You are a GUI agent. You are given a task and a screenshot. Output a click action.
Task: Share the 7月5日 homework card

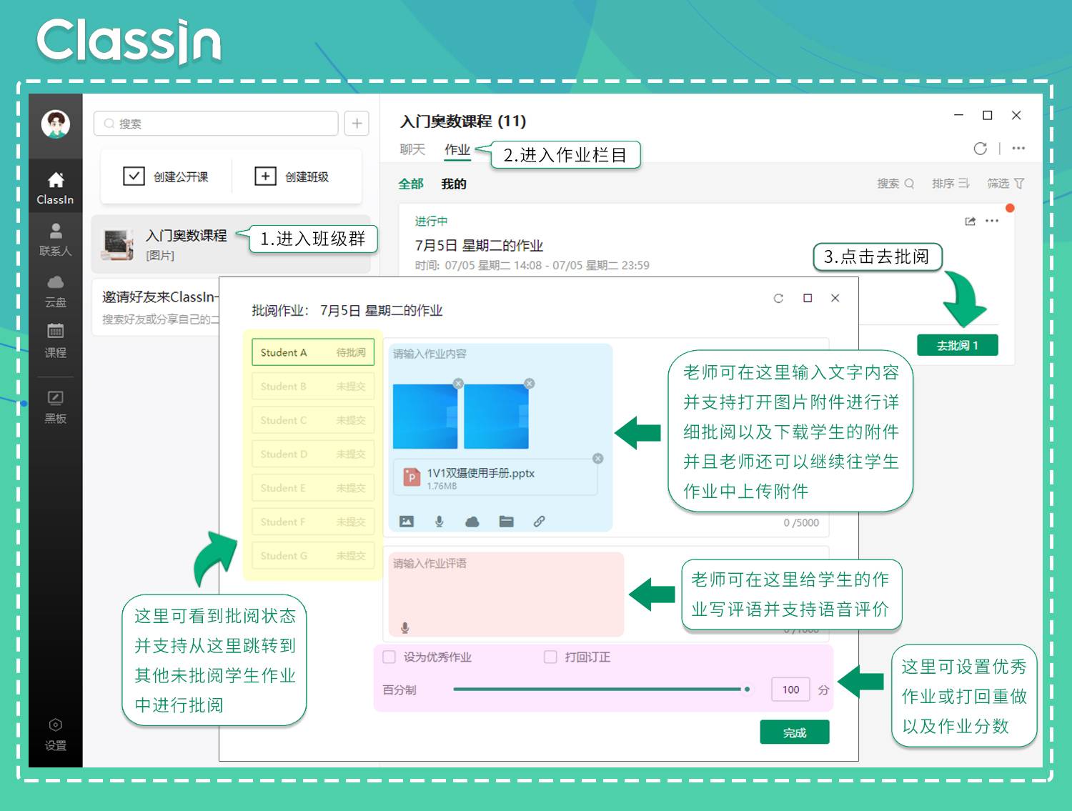point(970,222)
